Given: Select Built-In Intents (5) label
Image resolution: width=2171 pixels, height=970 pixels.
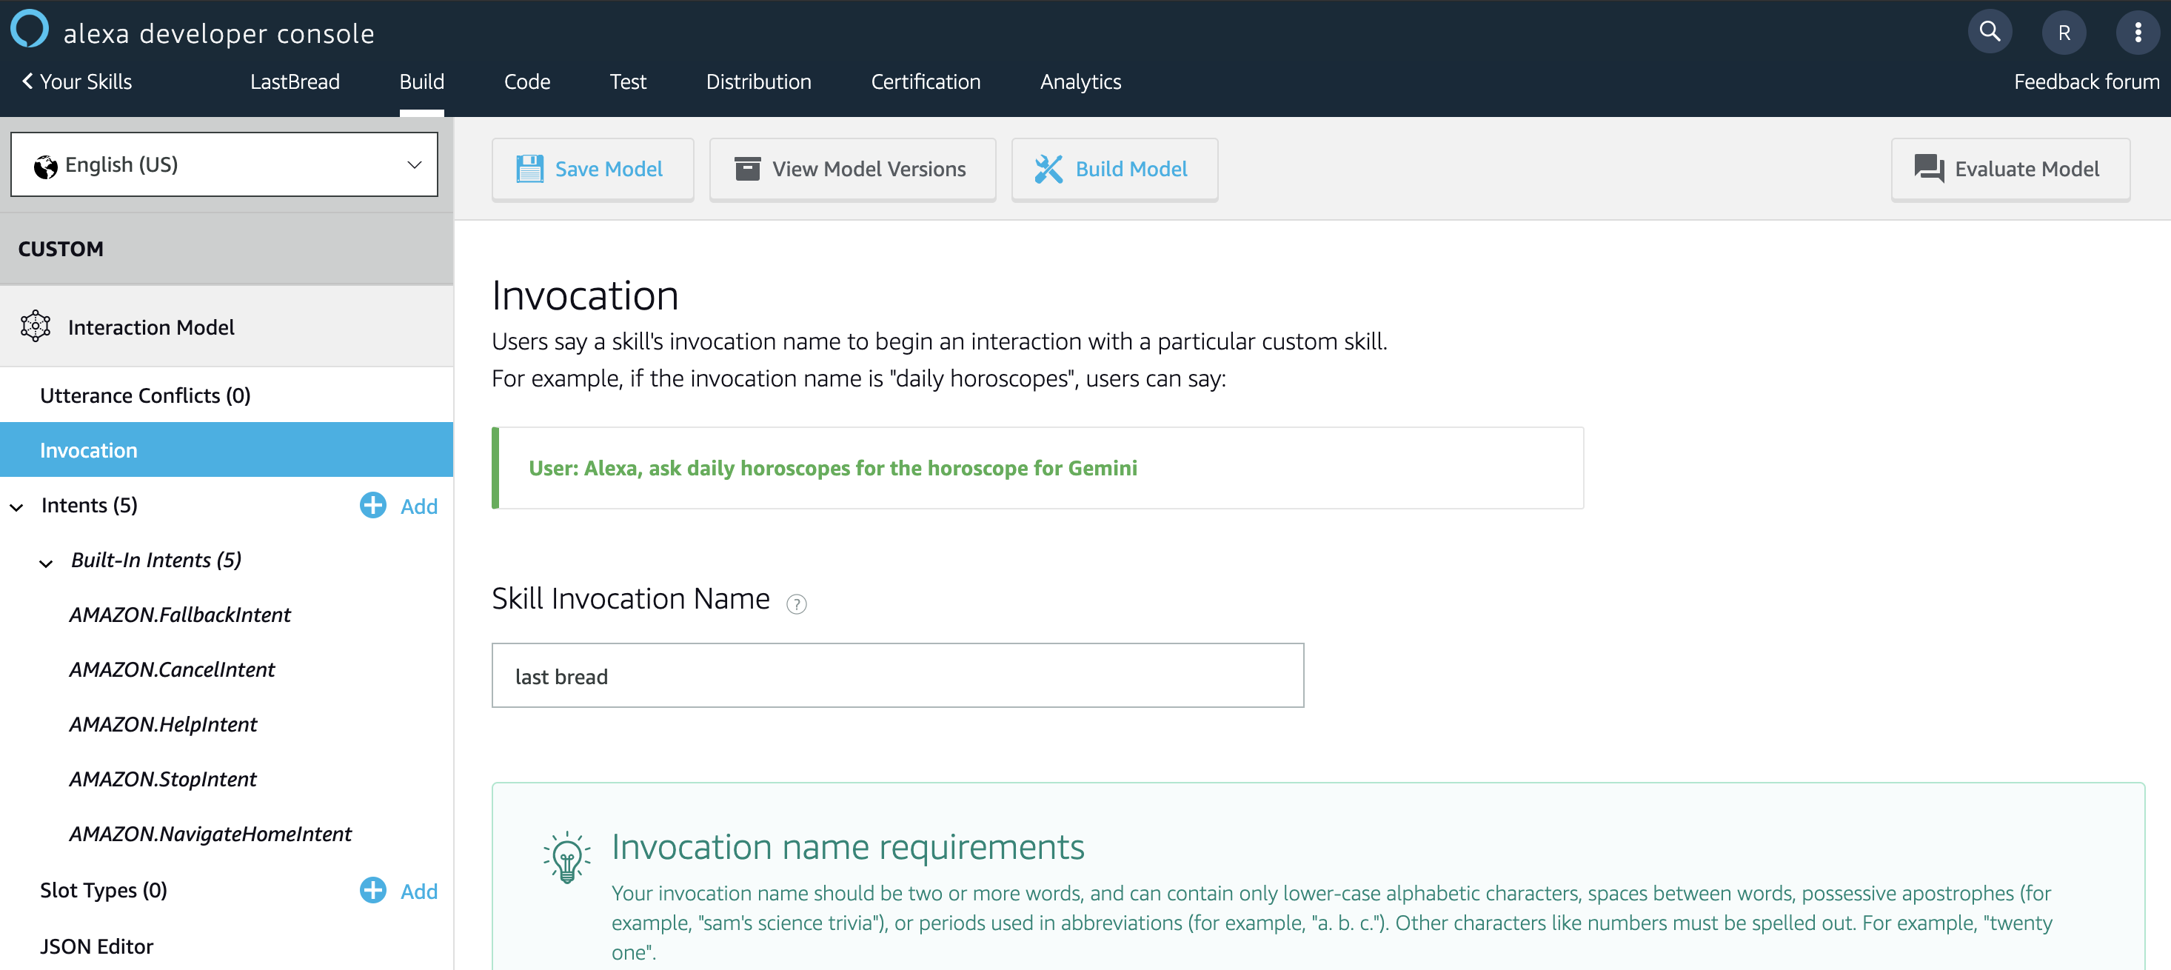Looking at the screenshot, I should click(x=156, y=560).
